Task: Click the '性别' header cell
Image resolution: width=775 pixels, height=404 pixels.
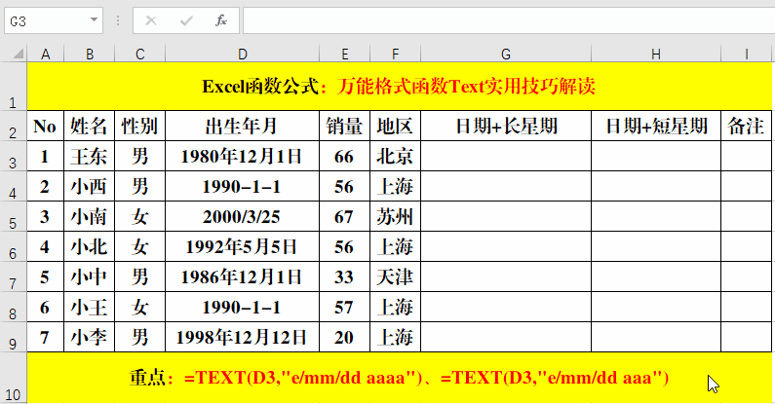Action: pos(139,126)
